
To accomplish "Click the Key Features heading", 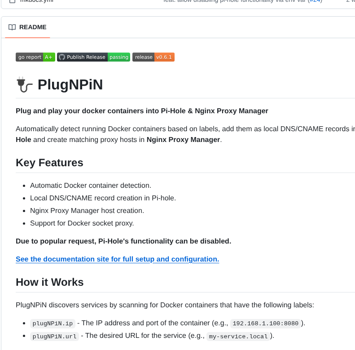I will 49,163.
